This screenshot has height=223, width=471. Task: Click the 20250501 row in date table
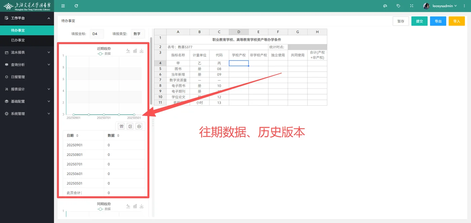(x=104, y=183)
